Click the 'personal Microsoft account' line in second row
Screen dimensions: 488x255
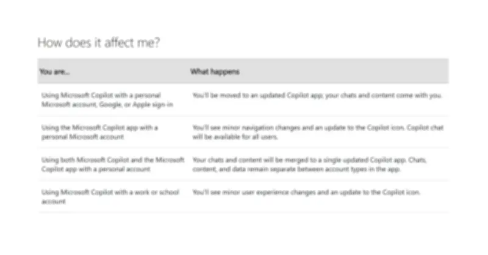(x=82, y=137)
